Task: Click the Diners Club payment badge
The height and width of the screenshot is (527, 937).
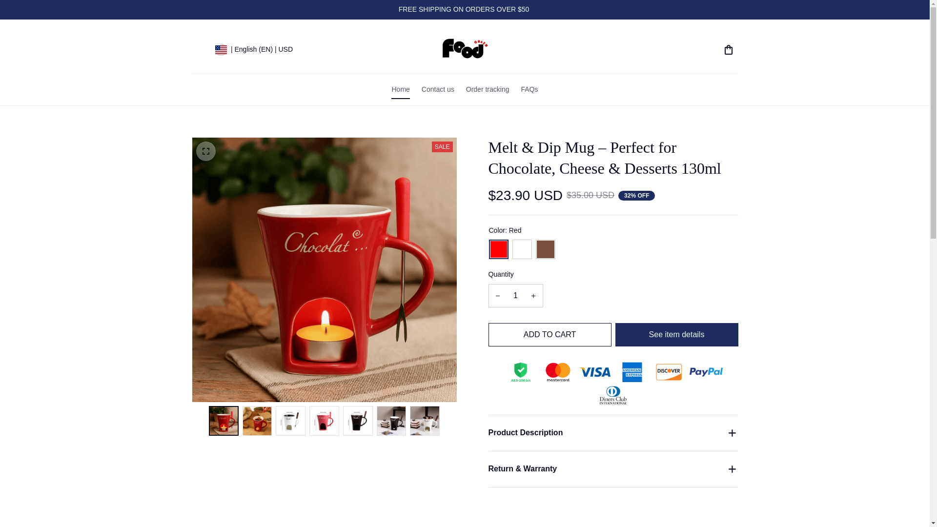Action: pos(613,395)
